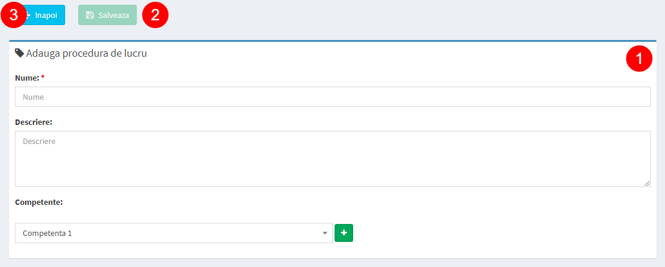Click the Descriere field label
The image size is (665, 267).
(33, 122)
